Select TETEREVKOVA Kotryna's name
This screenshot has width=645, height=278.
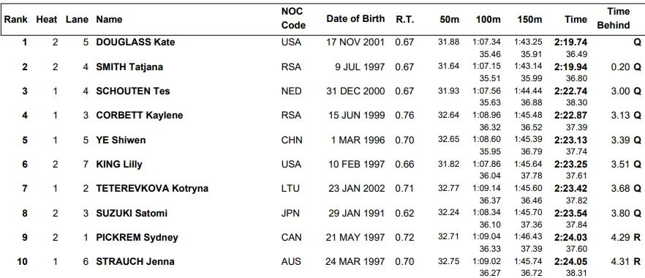(152, 188)
